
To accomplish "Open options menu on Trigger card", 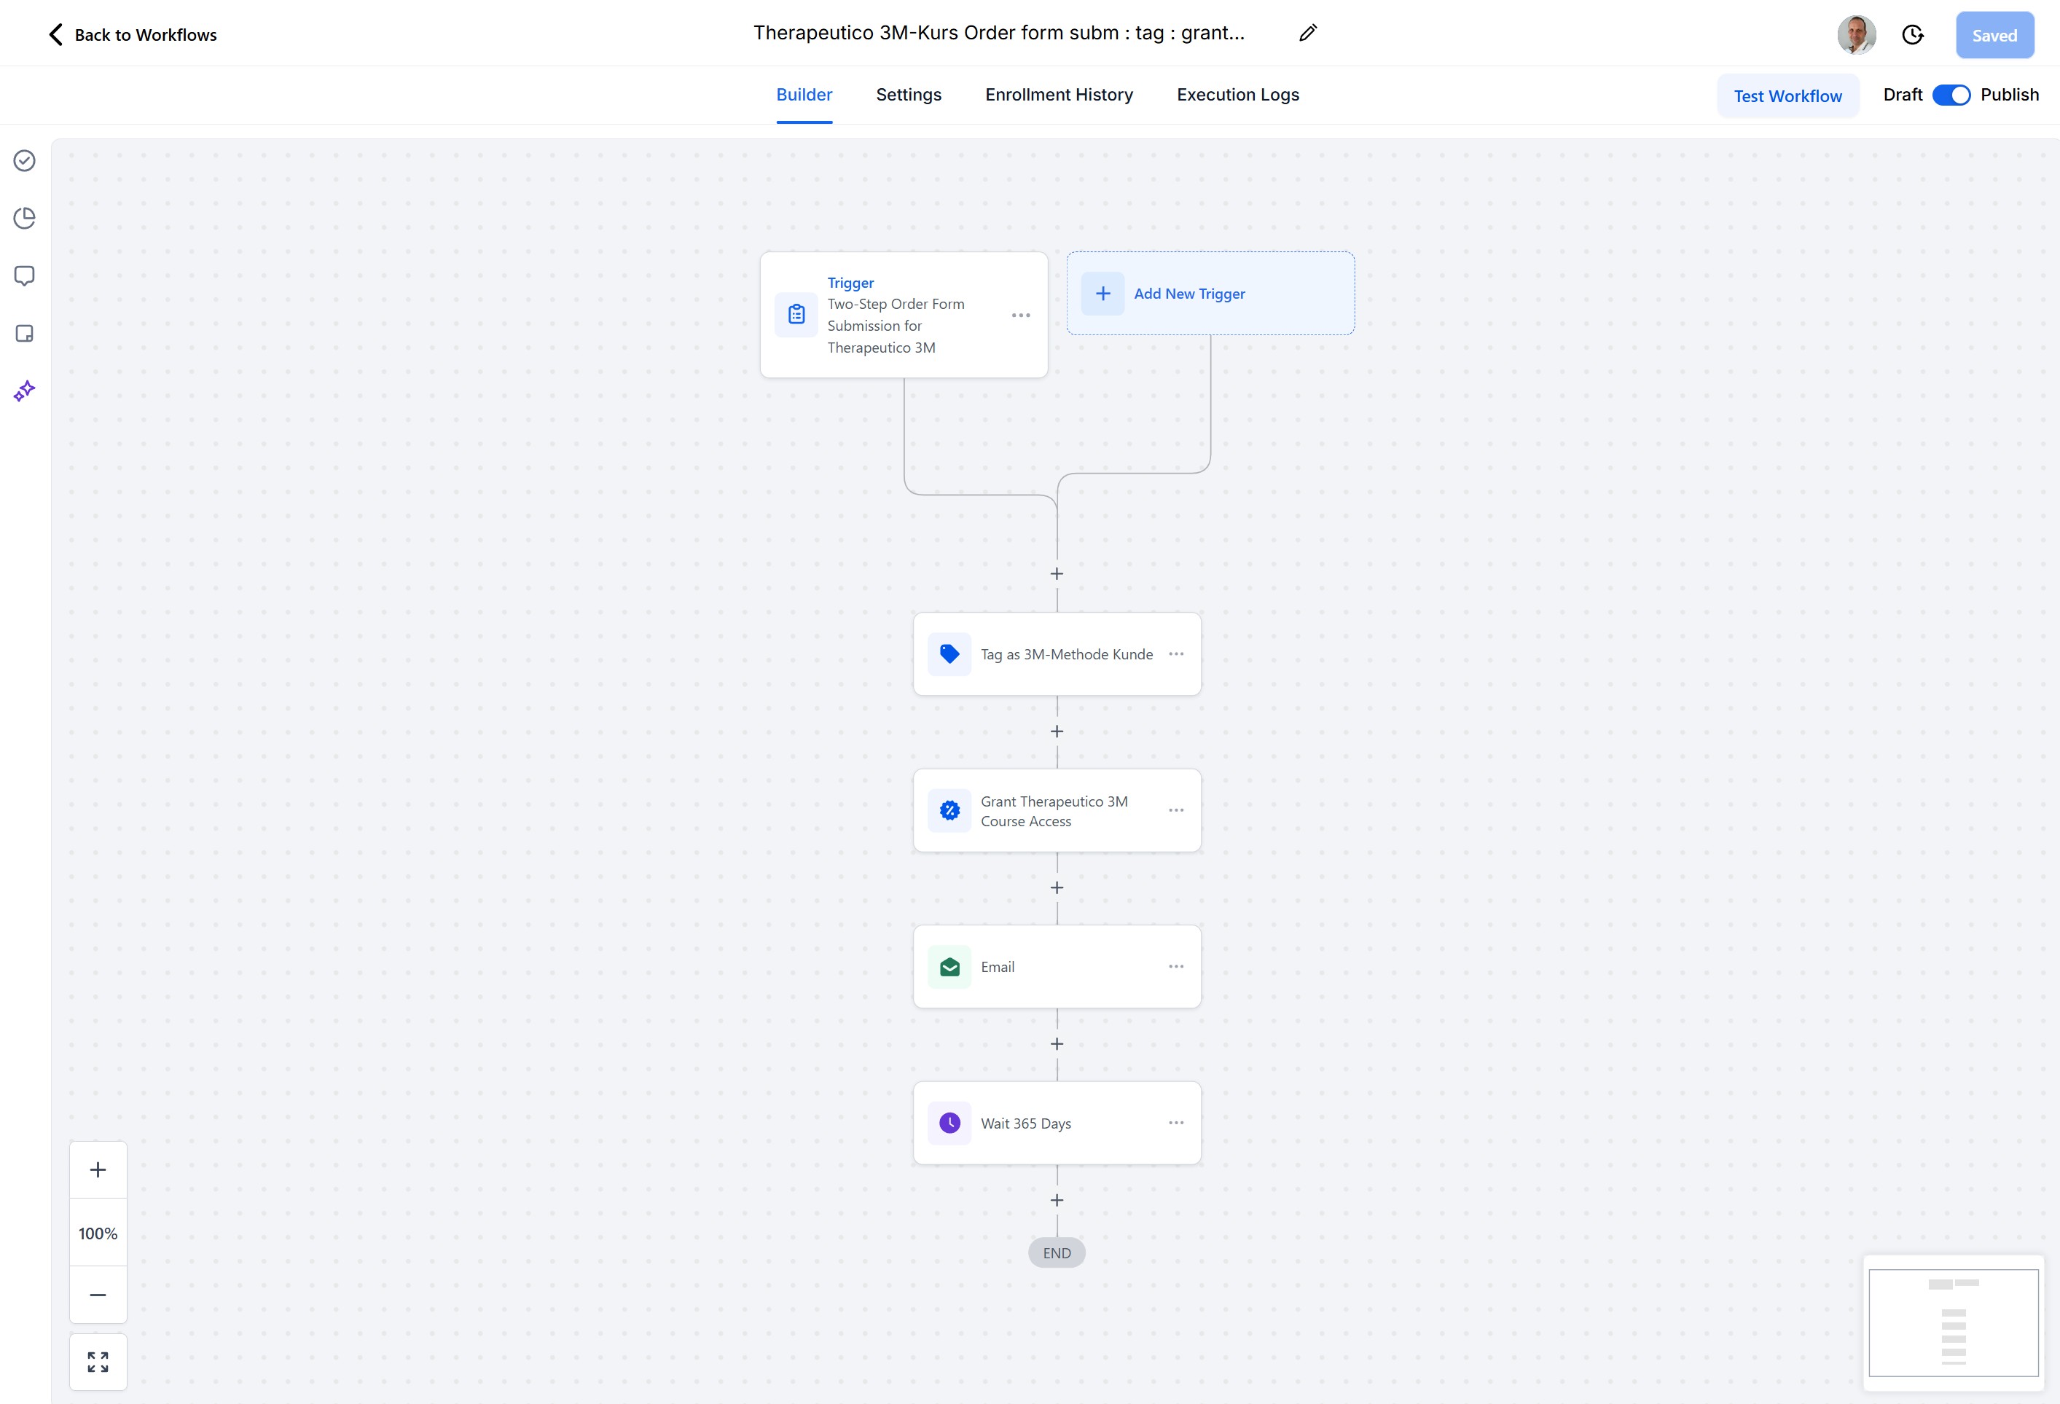I will point(1020,315).
